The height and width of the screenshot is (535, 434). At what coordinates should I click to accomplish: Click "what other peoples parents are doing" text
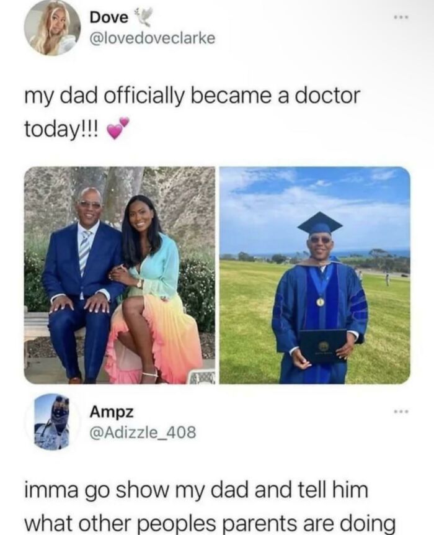[210, 523]
